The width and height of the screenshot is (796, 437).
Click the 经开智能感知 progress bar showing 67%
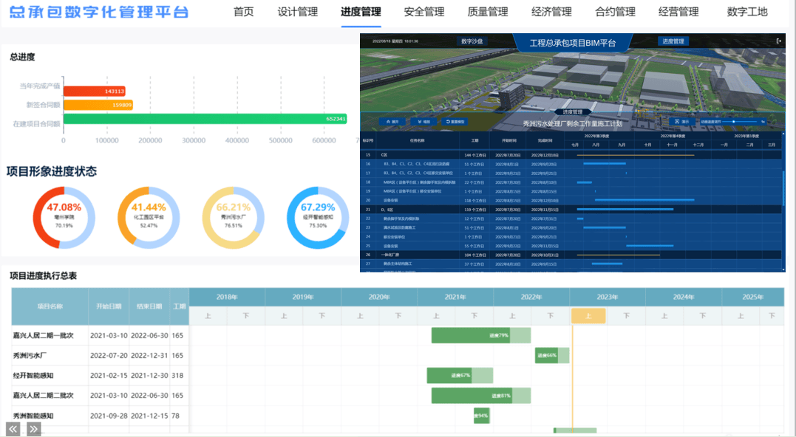point(460,375)
